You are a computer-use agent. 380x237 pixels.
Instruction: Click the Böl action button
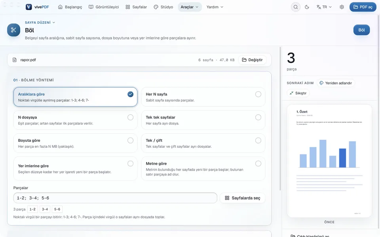pyautogui.click(x=361, y=30)
